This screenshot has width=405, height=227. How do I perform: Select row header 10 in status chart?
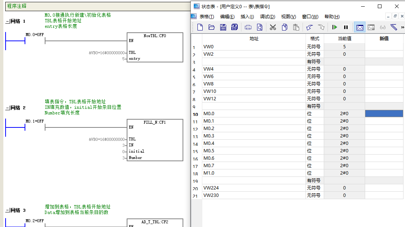click(x=197, y=114)
